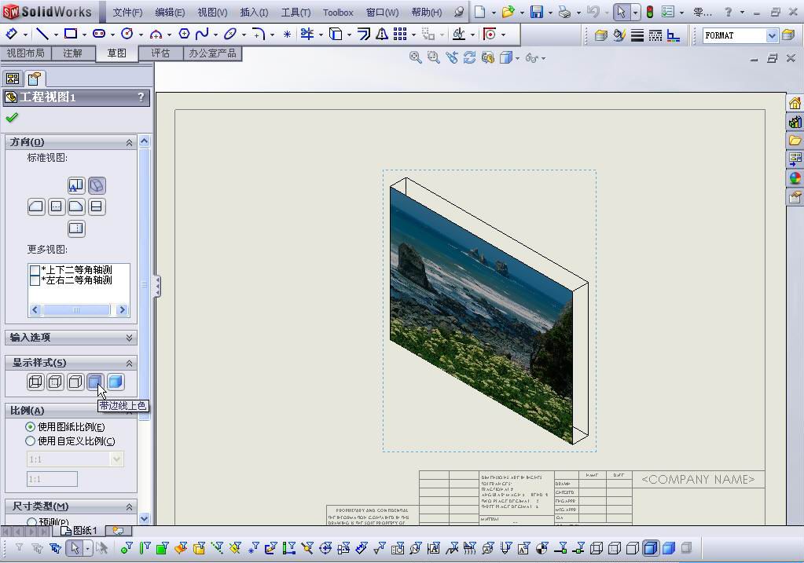Set Wireframe display style in panel

(x=35, y=382)
